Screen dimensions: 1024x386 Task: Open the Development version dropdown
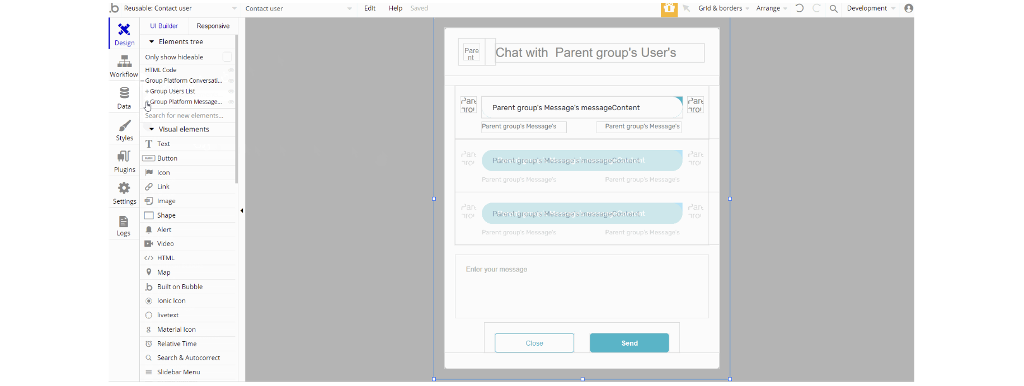click(870, 8)
